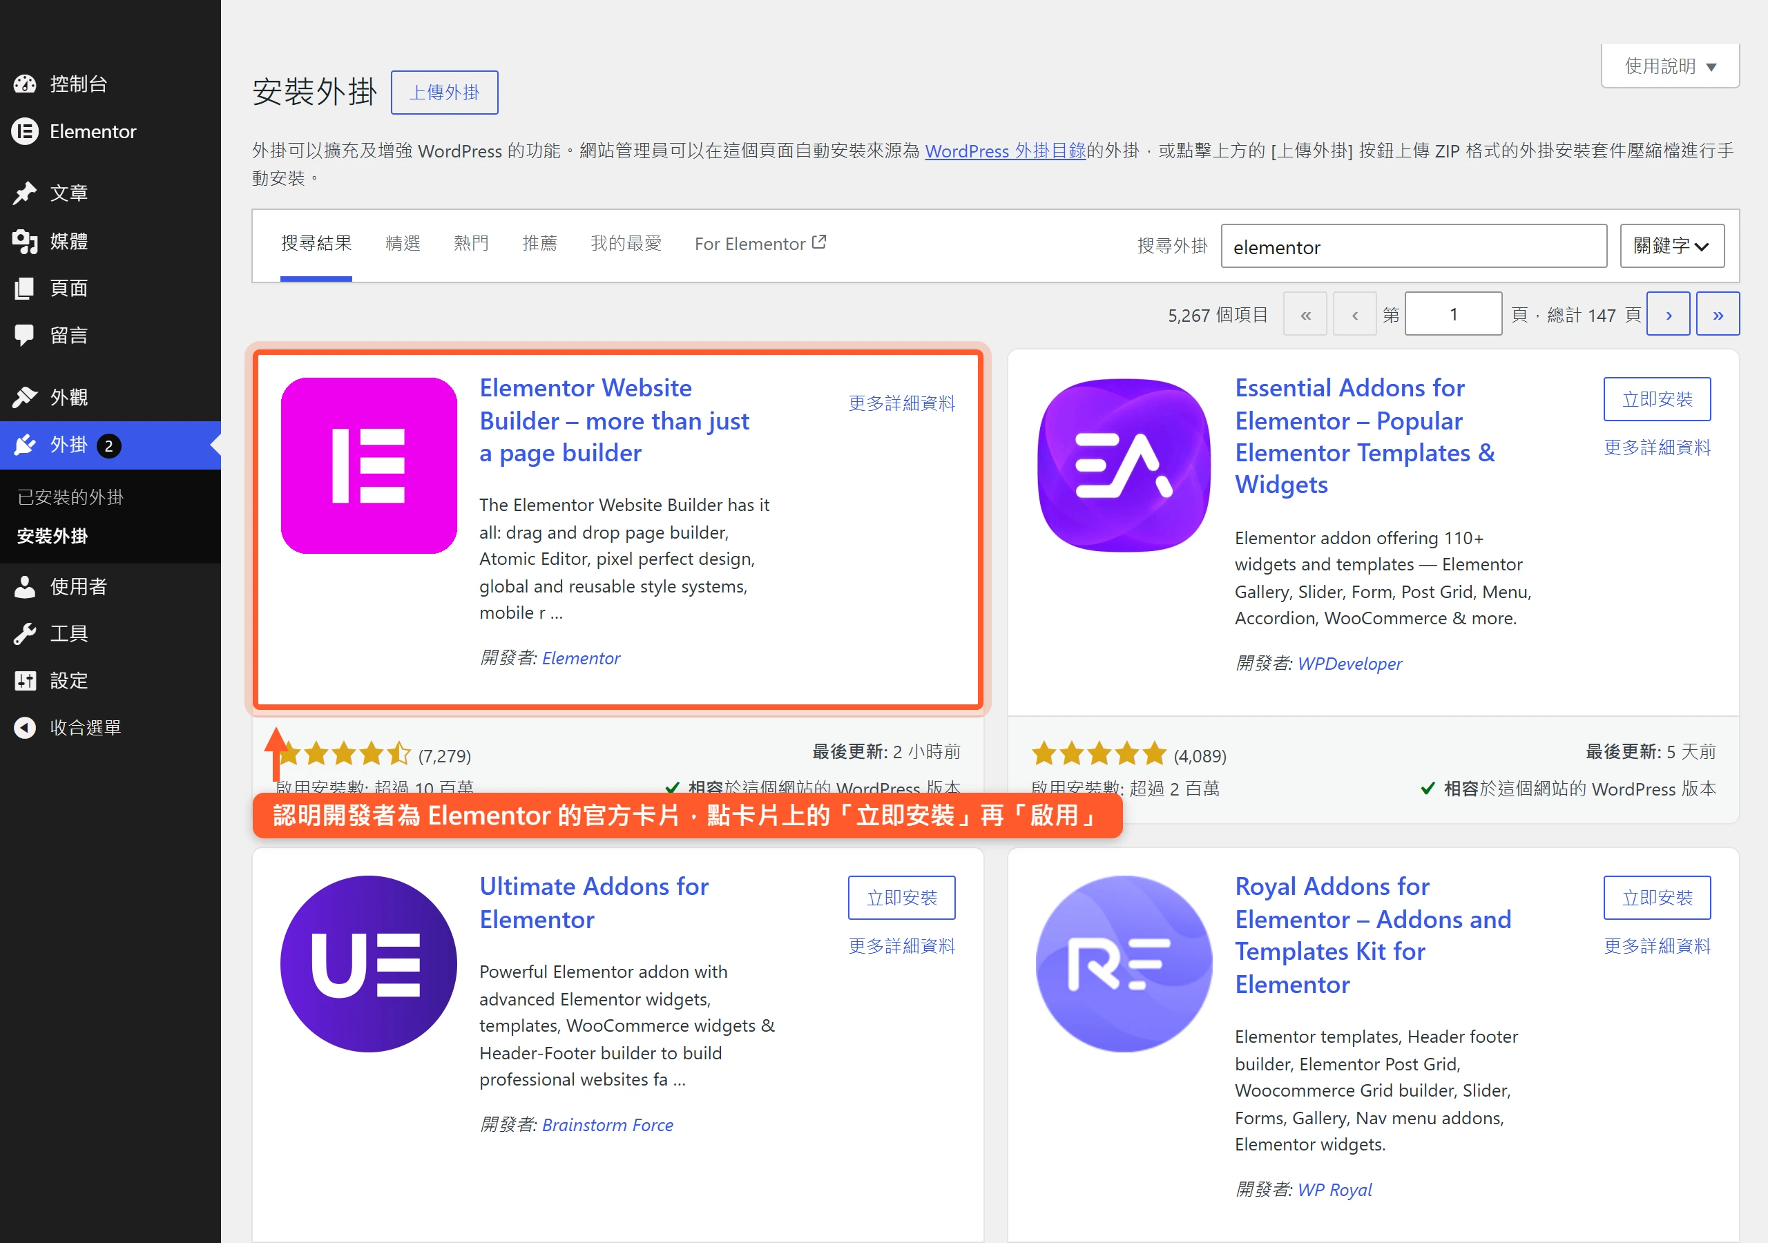Open 更多詳細資料 for Elementor Website Builder
1768x1243 pixels.
(901, 403)
